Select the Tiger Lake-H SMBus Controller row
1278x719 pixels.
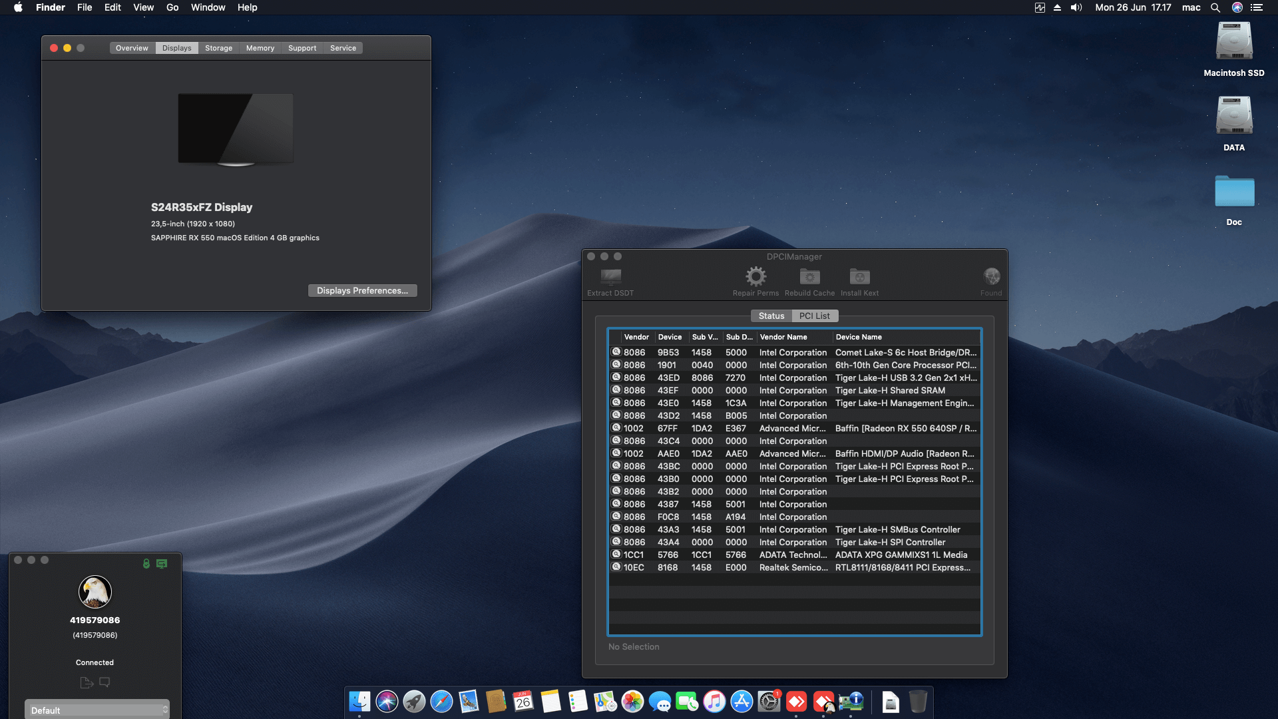[795, 529]
